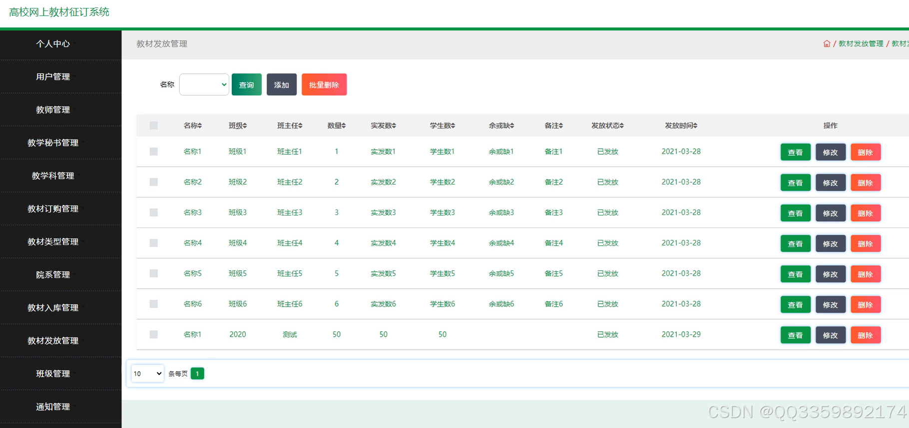The image size is (909, 428).
Task: Delete row 名称1 班级1
Action: (x=866, y=152)
